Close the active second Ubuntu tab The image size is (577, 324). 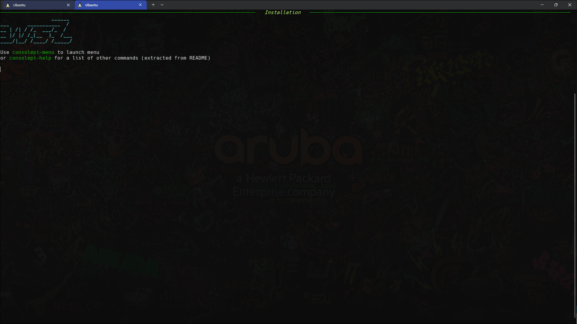[140, 5]
